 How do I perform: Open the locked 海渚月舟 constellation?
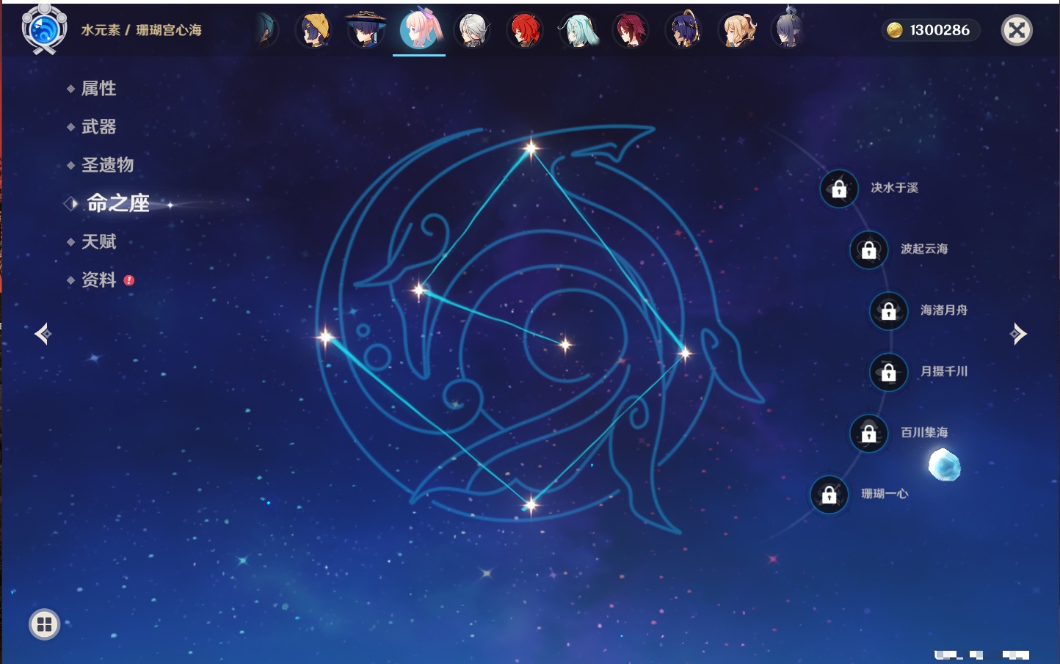tap(888, 310)
